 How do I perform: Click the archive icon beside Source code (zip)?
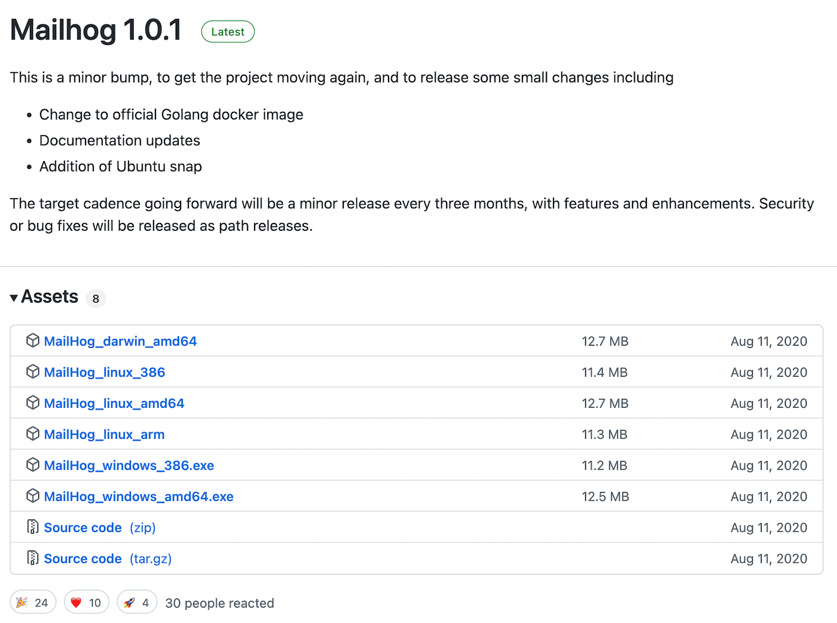pyautogui.click(x=33, y=527)
